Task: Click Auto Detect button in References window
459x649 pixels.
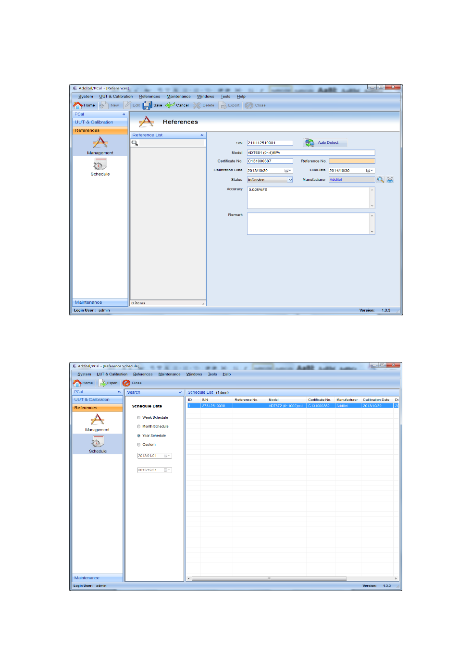Action: coord(325,143)
